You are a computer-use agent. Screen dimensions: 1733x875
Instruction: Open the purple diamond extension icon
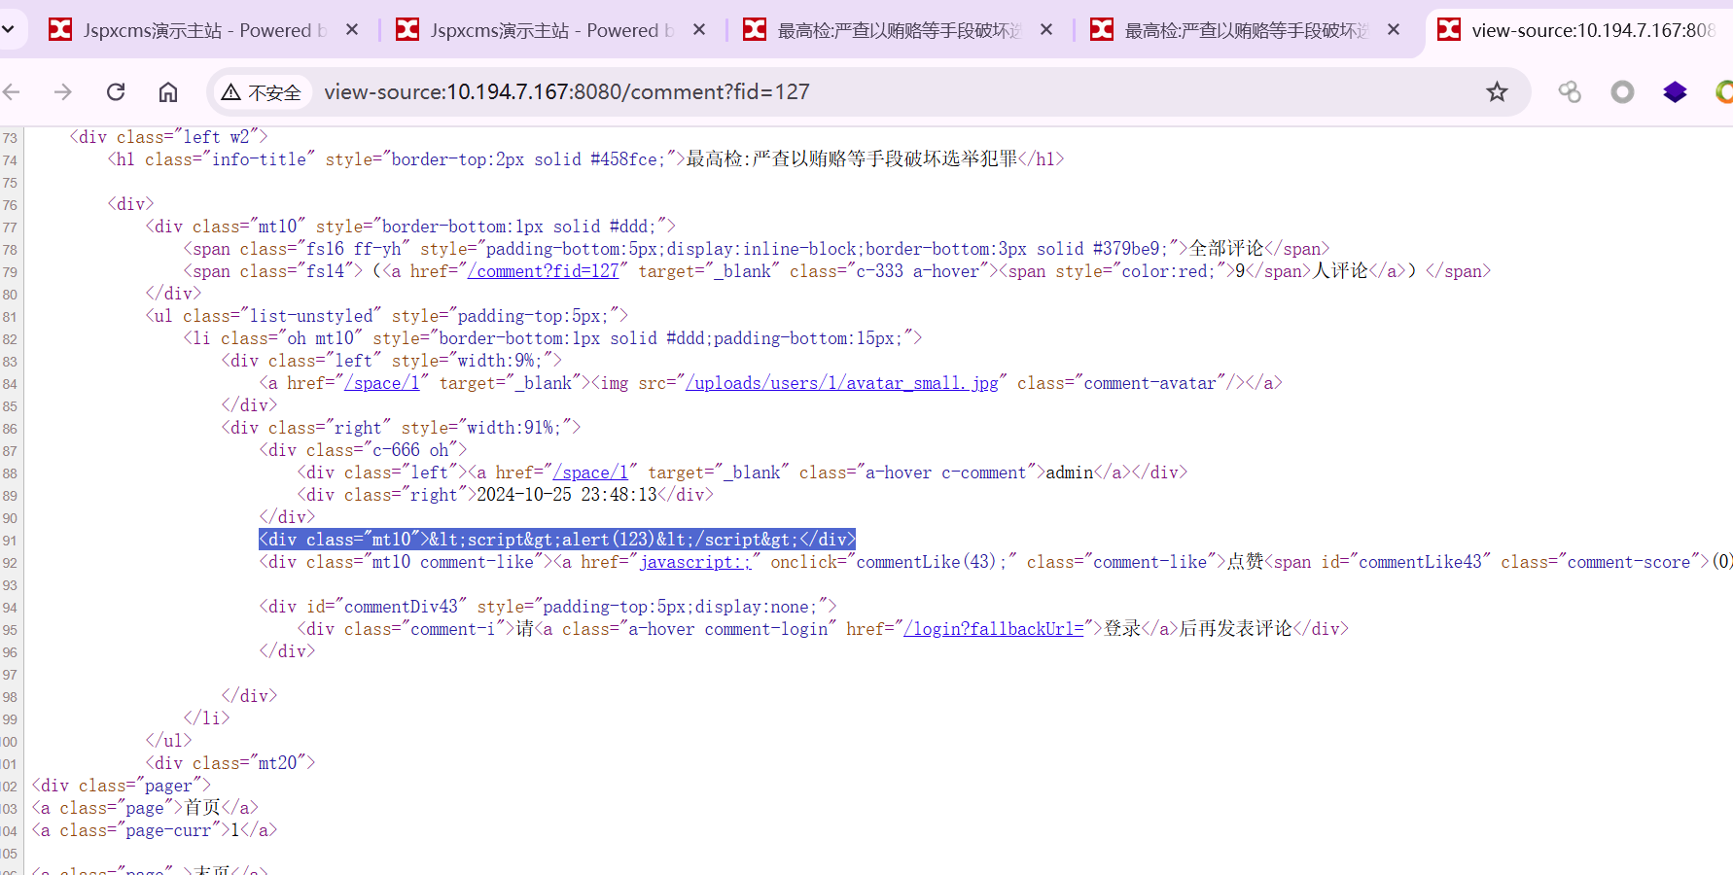pyautogui.click(x=1675, y=92)
